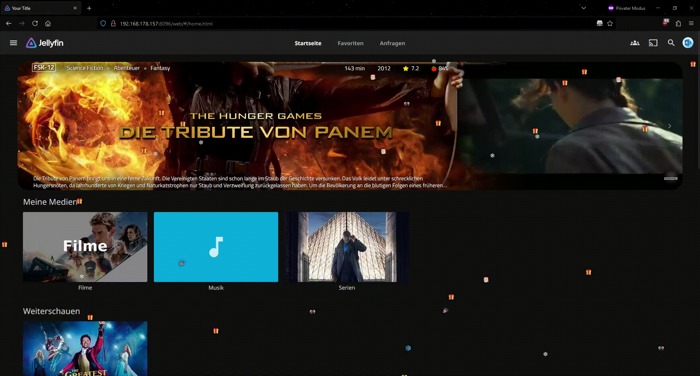700x376 pixels.
Task: Click the Musik label below card
Action: (x=216, y=287)
